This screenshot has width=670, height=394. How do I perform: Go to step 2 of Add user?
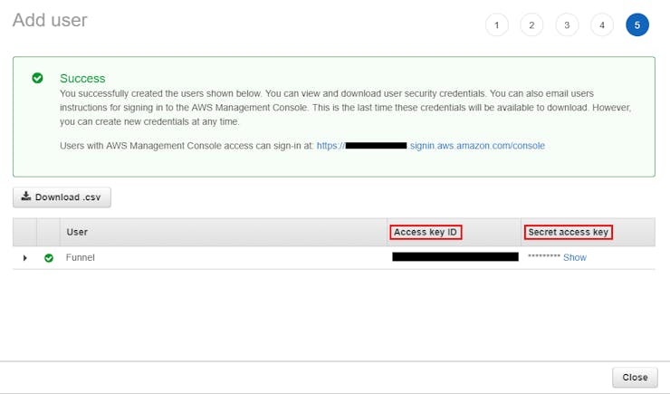(x=531, y=25)
